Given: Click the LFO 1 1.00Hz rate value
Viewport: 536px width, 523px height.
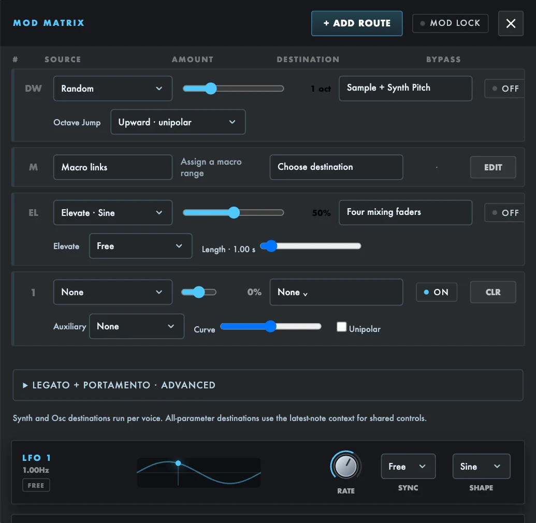Looking at the screenshot, I should pyautogui.click(x=36, y=470).
